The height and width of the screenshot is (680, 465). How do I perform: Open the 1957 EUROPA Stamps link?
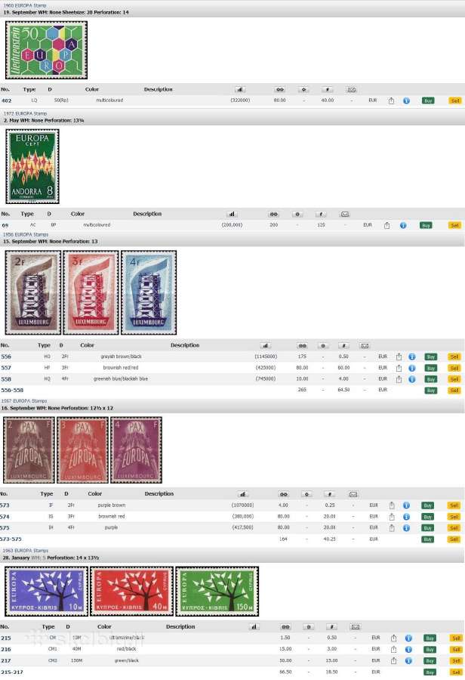(x=24, y=401)
